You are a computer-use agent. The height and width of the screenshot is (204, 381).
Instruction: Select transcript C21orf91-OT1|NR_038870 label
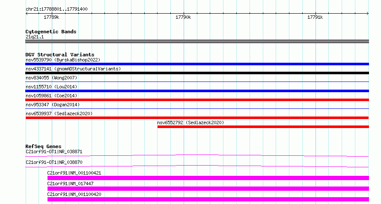[x=54, y=162]
